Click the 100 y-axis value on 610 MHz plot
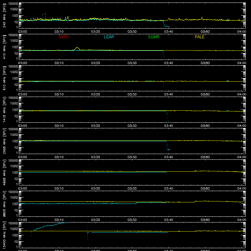This screenshot has width=251, height=251. [x=15, y=78]
